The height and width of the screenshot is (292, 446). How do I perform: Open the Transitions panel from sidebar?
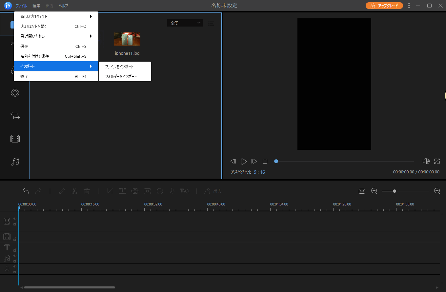tap(15, 116)
